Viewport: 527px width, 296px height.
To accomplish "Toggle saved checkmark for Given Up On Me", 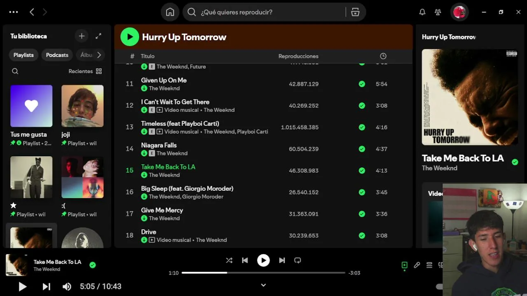I will [x=361, y=84].
